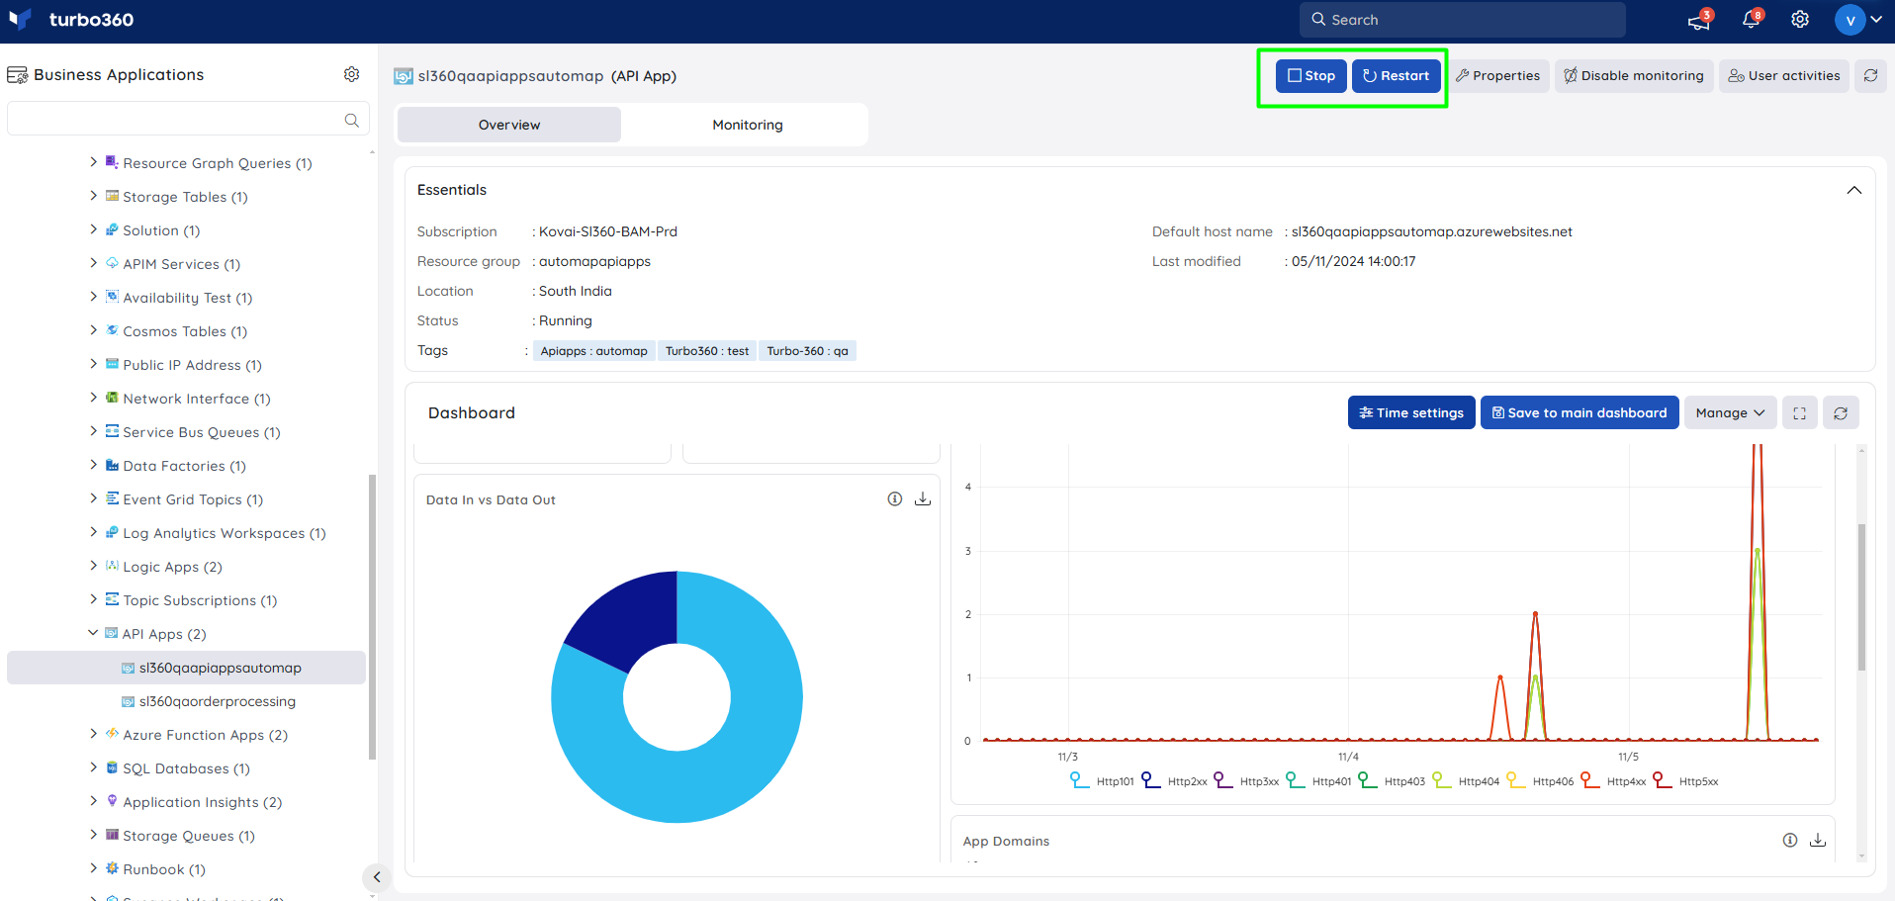This screenshot has width=1895, height=901.
Task: Toggle Http3xx legend series
Action: 1246,781
